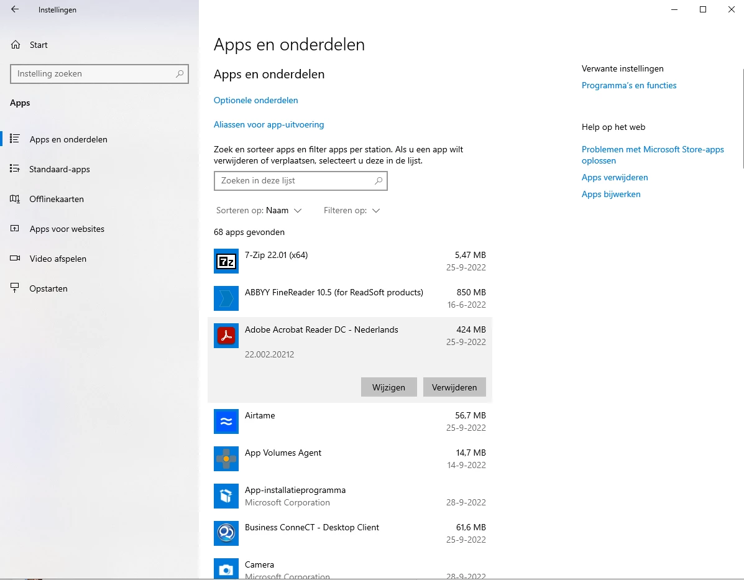Click the Apps voor websites icon
744x580 pixels.
(x=15, y=228)
